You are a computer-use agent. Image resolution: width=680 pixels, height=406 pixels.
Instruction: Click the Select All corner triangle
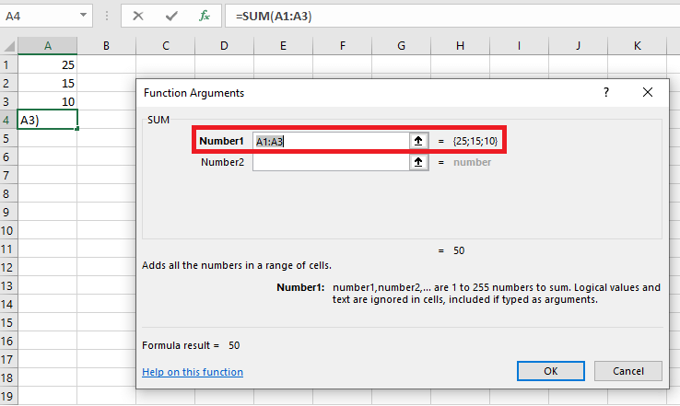tap(9, 46)
